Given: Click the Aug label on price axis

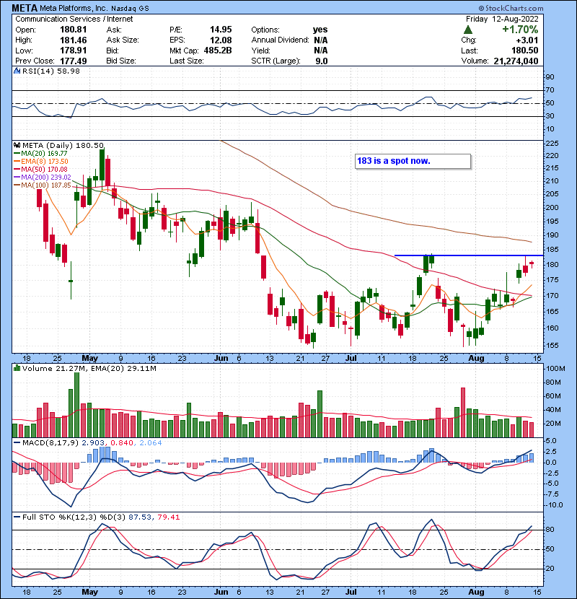Looking at the screenshot, I should click(x=476, y=359).
